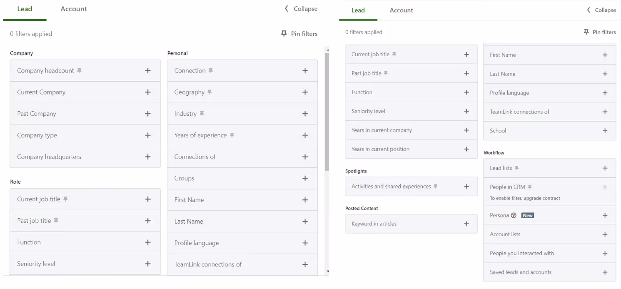Click the pin icon next to Lead lists

[517, 168]
